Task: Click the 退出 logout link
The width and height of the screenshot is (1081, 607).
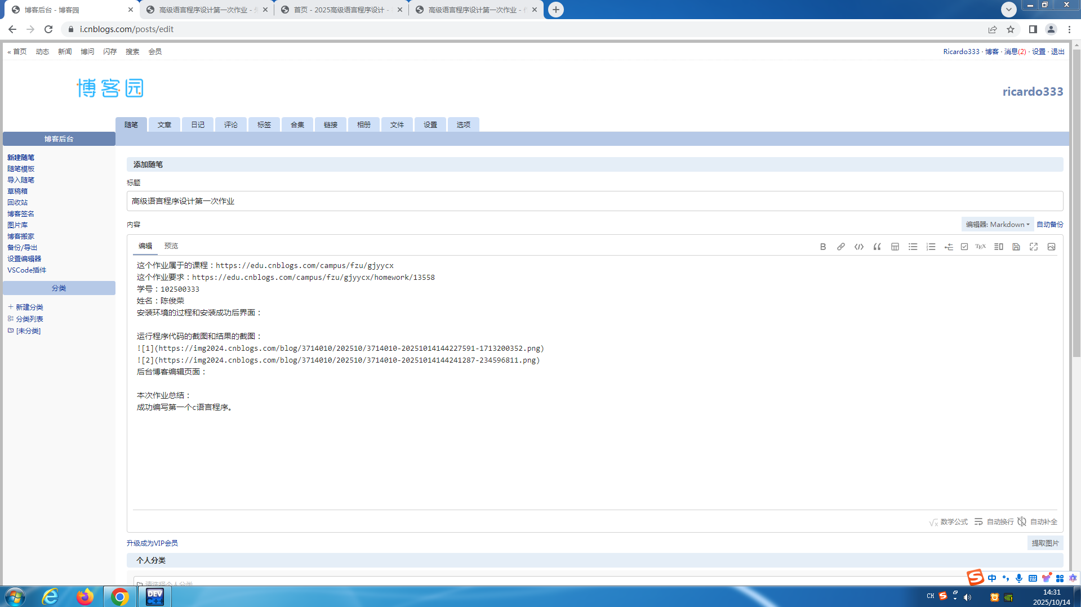Action: point(1058,52)
